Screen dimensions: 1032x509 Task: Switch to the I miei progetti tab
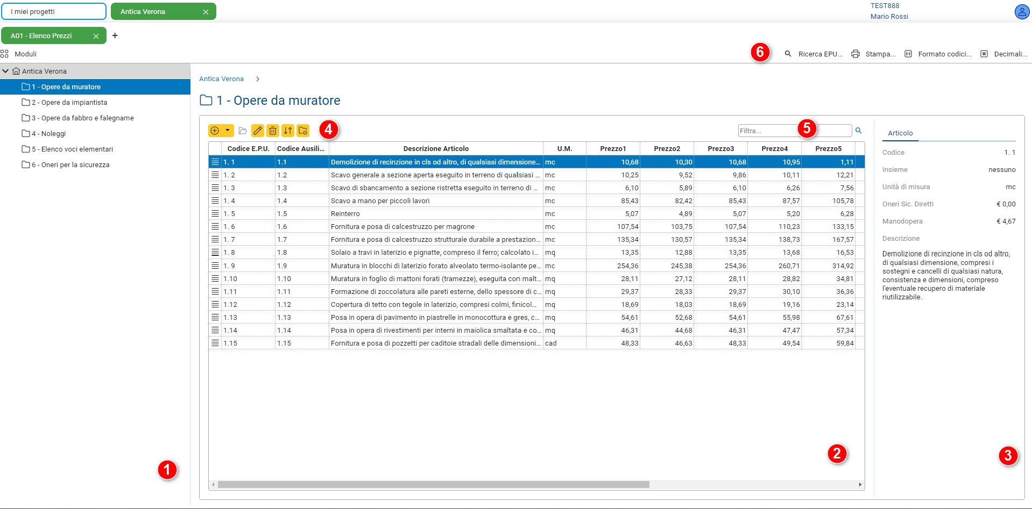coord(54,11)
